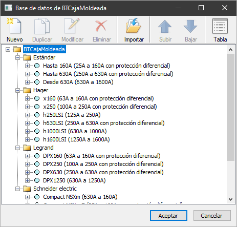Select 'Compact NSXm (630A a 160A)' row
Viewport: 237px width, 227px height.
(80, 197)
